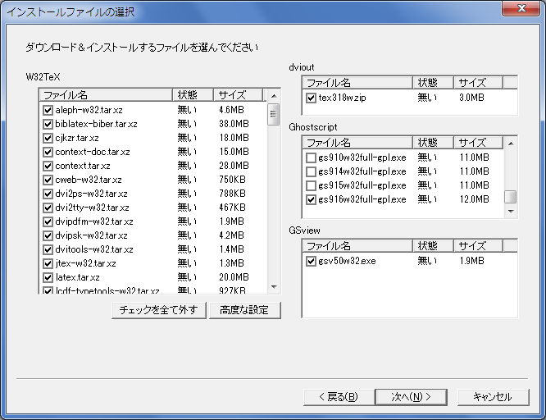
Task: Click the 750KB size cell
Action: click(232, 180)
